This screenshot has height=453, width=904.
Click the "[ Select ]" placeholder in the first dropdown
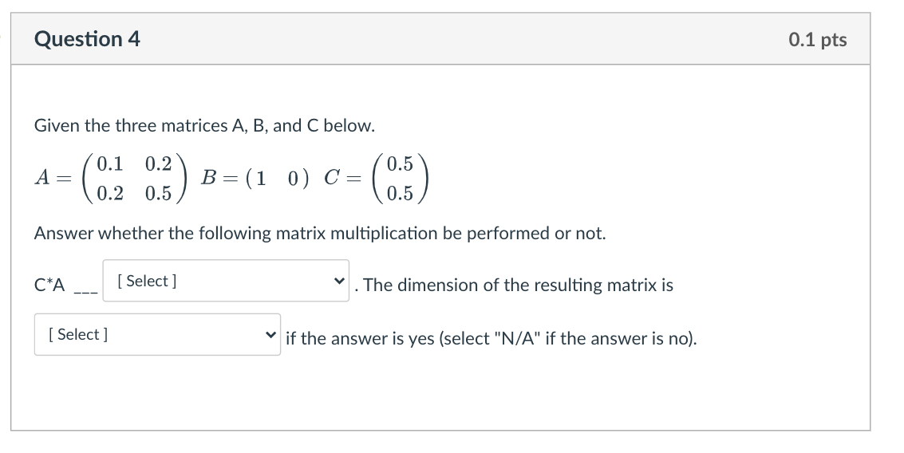coord(147,282)
